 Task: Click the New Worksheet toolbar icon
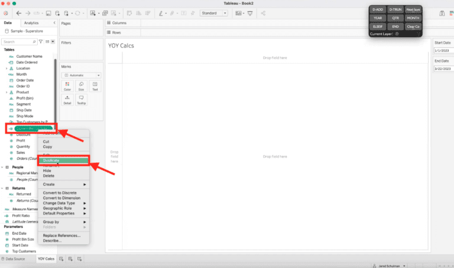pyautogui.click(x=93, y=14)
